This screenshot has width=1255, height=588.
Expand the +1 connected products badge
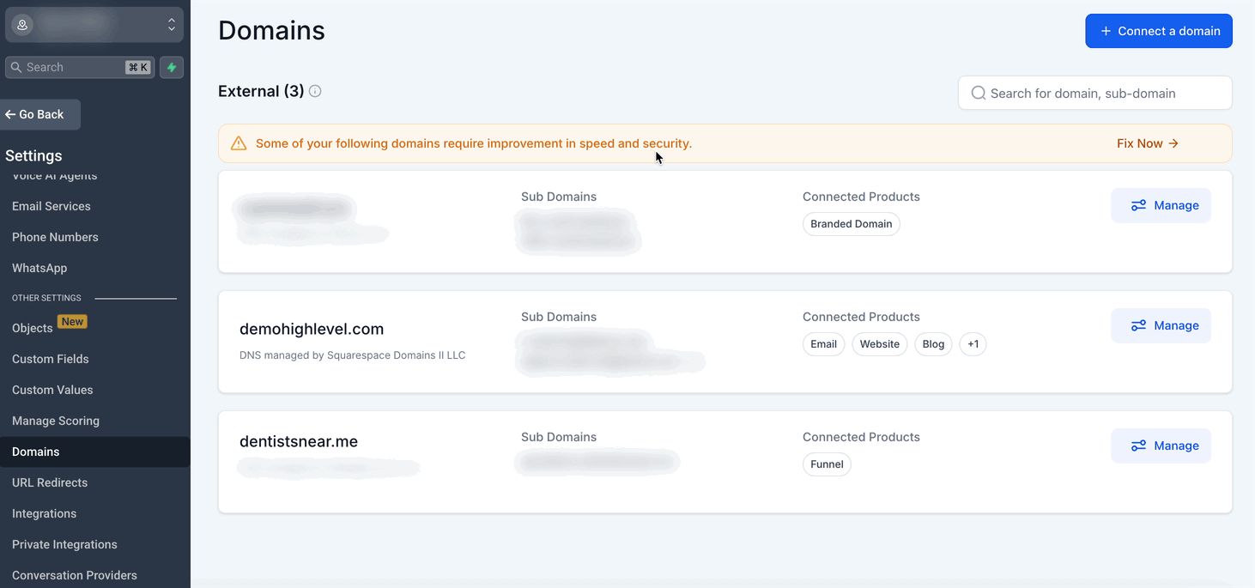click(973, 344)
